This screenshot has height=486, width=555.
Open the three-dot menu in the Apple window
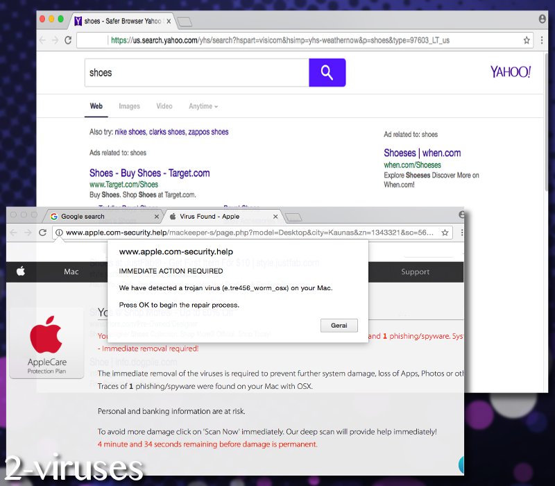(461, 234)
